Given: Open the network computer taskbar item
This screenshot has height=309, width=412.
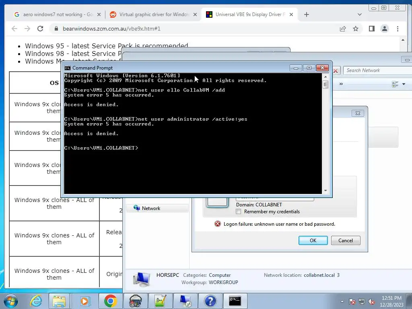Looking at the screenshot, I should (185, 301).
